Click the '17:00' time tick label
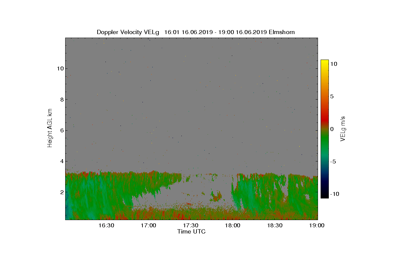 tap(148, 225)
